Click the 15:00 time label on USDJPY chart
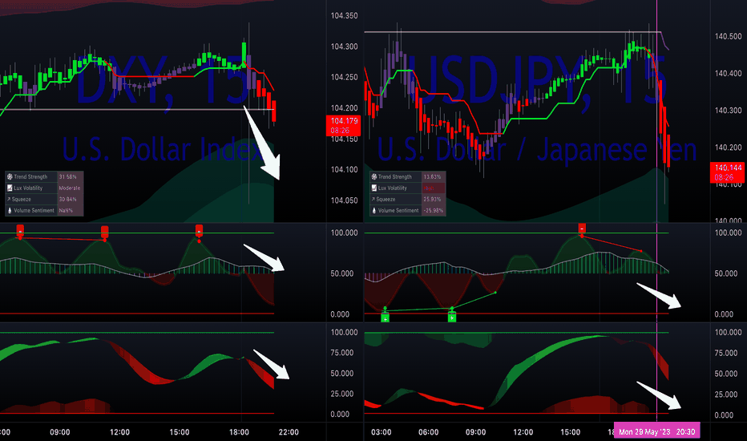The width and height of the screenshot is (747, 441). point(570,432)
